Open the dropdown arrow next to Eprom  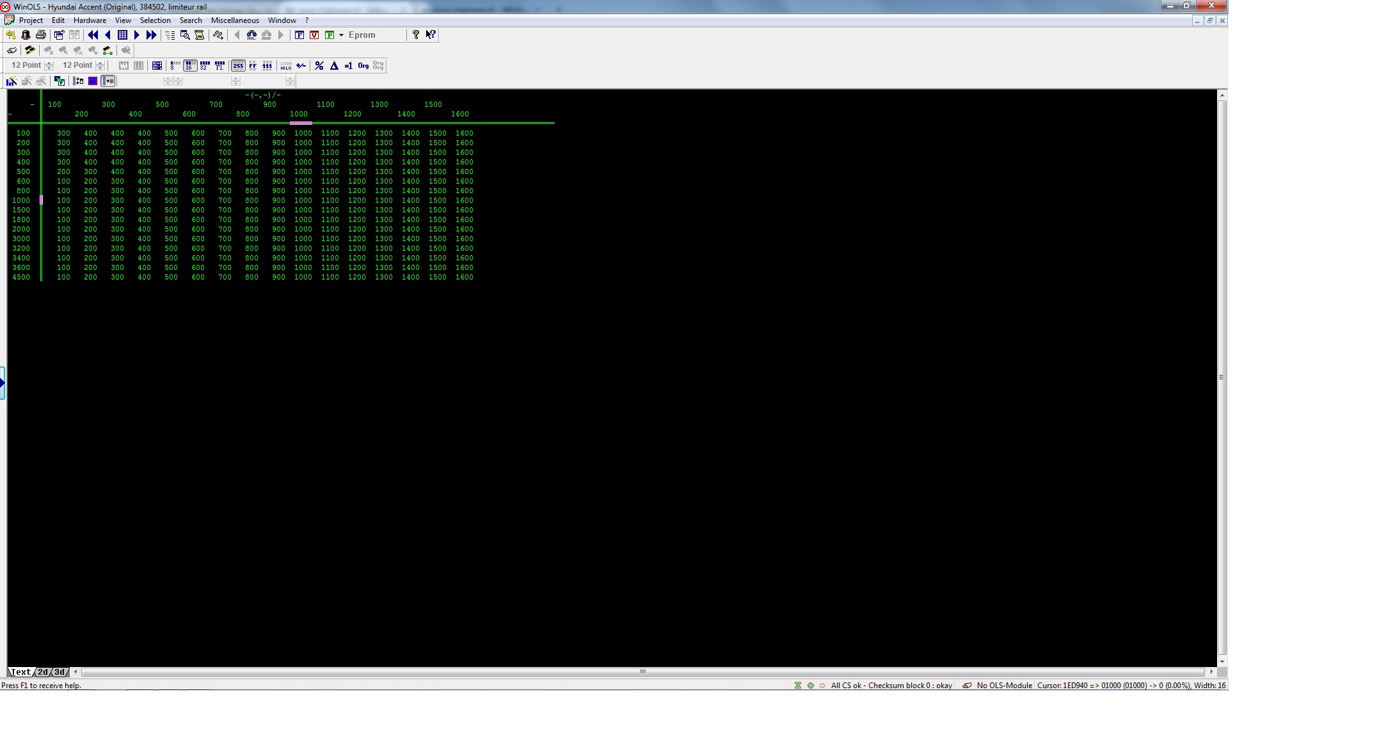pos(341,35)
